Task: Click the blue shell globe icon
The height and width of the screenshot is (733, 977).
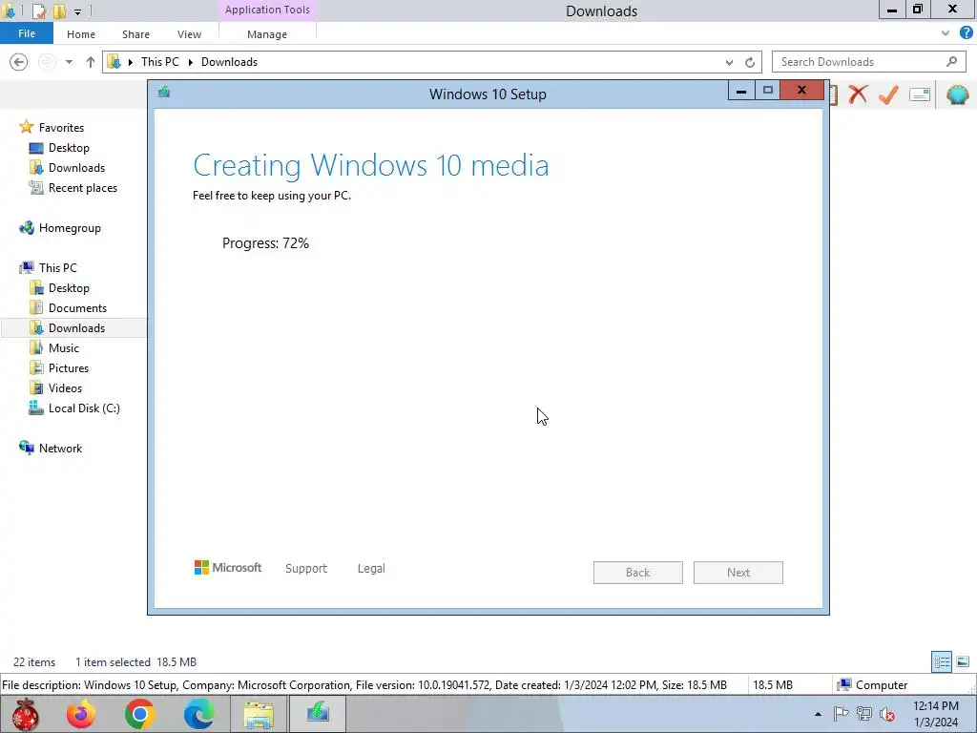Action: (x=957, y=94)
